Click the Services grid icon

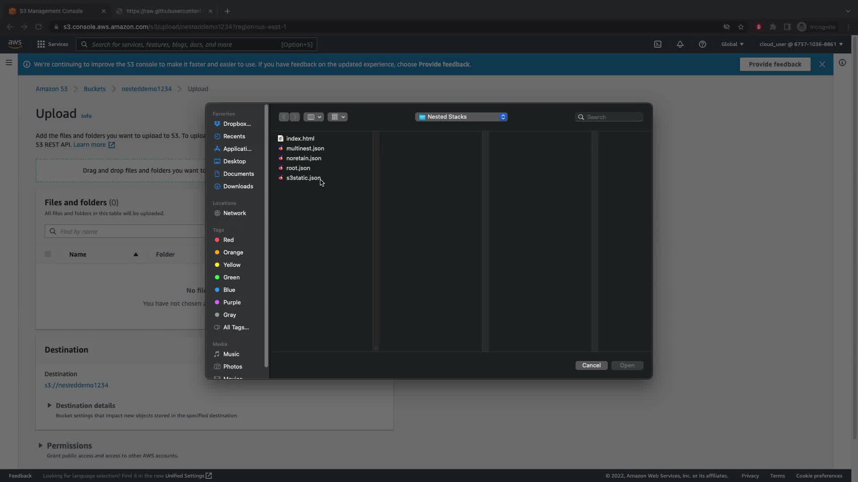(41, 44)
